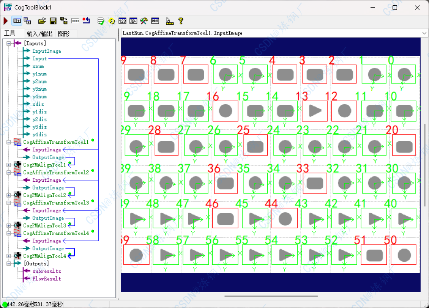This screenshot has width=429, height=308.
Task: Select the y1num input terminal
Action: coord(39,74)
